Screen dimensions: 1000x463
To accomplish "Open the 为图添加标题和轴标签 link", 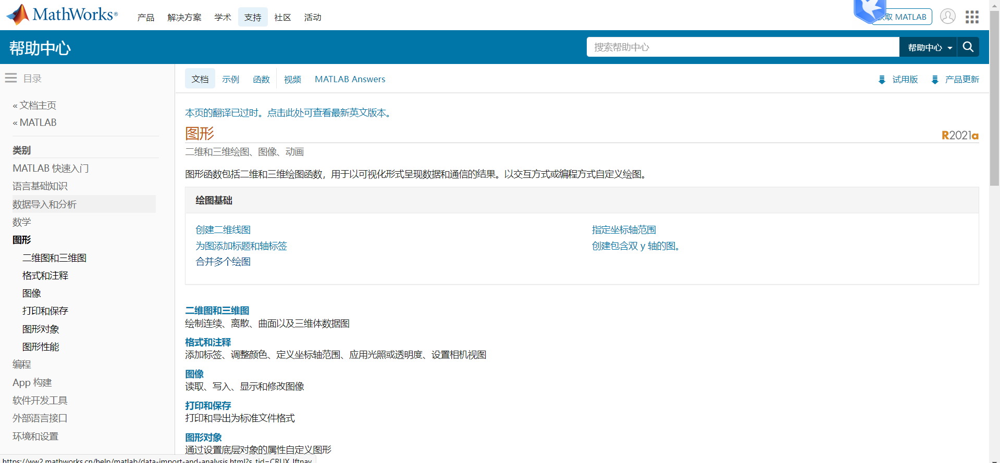I will click(x=241, y=246).
